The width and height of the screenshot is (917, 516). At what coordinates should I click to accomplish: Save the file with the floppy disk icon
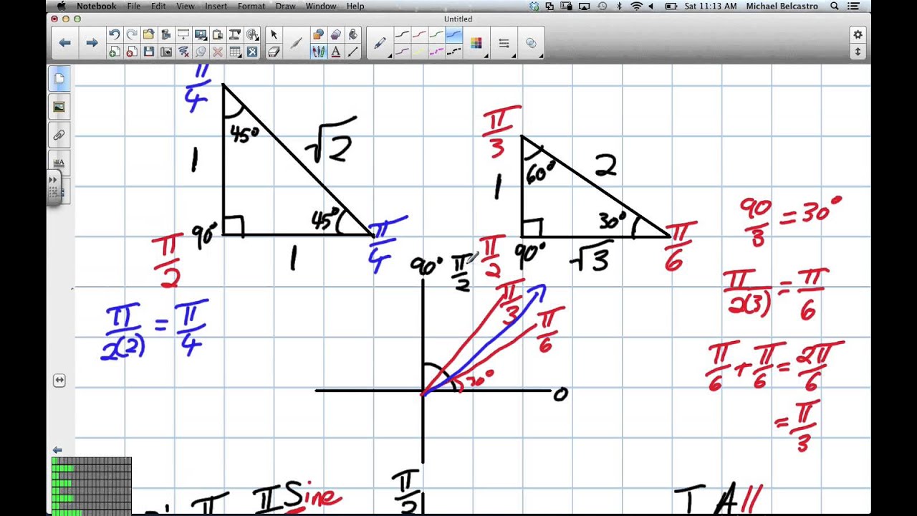pos(149,52)
